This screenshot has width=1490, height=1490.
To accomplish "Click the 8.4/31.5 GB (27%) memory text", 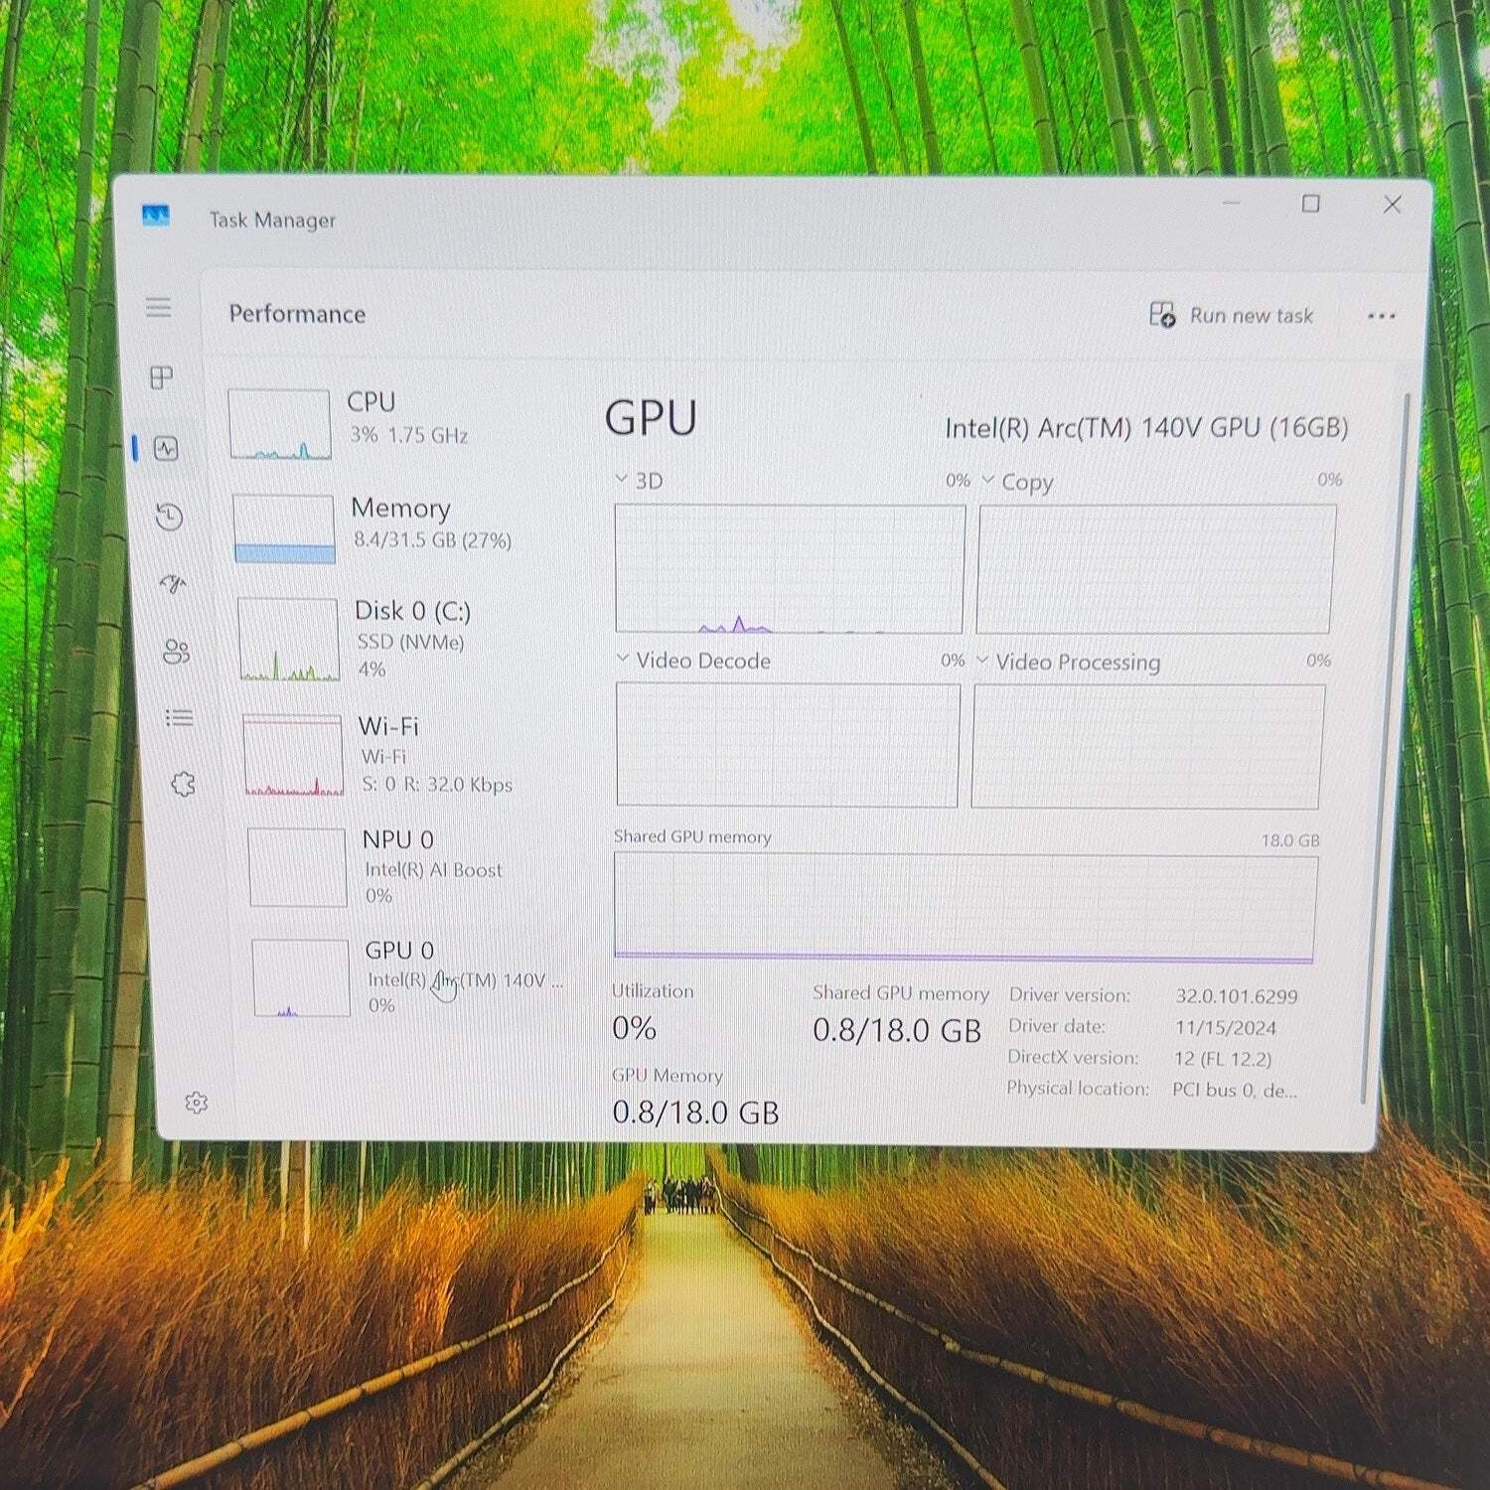I will point(433,540).
